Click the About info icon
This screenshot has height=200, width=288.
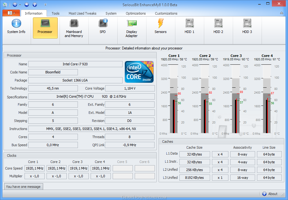(264, 194)
